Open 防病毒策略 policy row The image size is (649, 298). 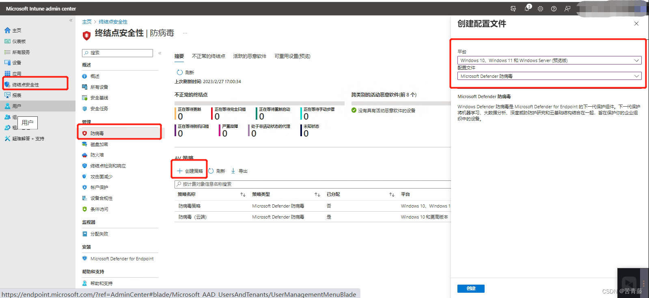(x=313, y=206)
